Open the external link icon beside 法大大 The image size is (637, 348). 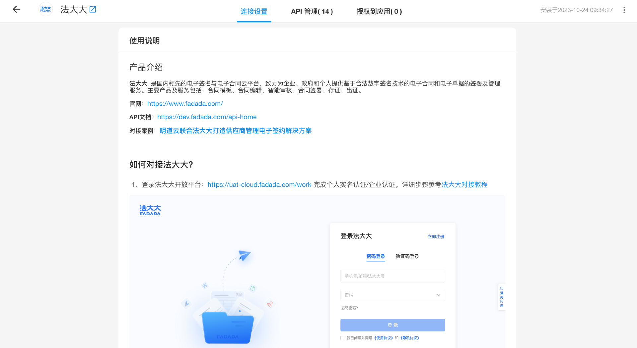click(x=93, y=9)
